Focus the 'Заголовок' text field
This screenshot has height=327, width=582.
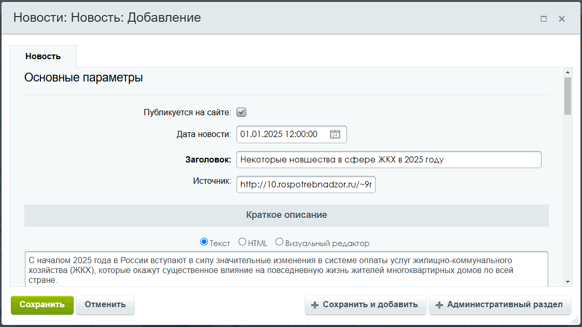click(389, 160)
